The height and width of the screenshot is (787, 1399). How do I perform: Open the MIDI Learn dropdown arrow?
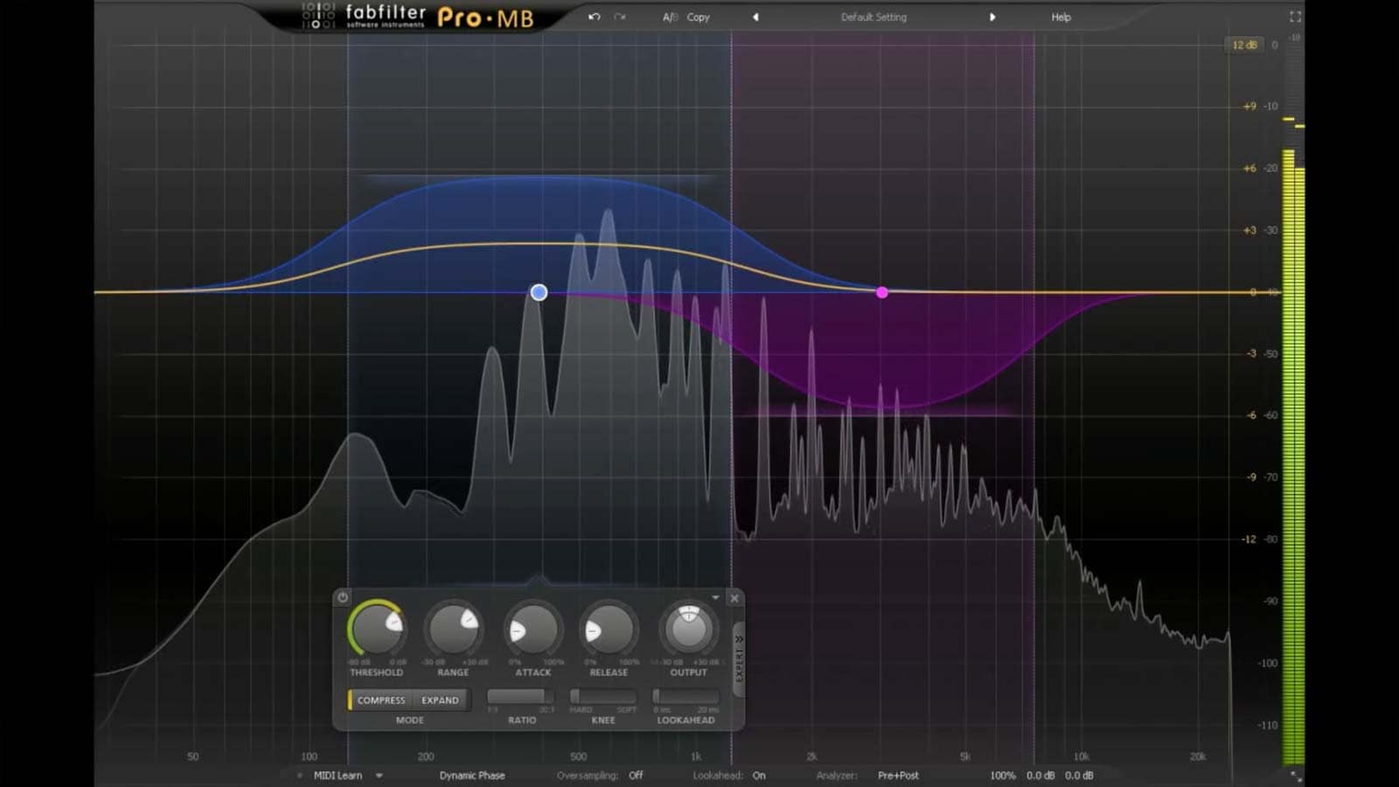pyautogui.click(x=379, y=776)
